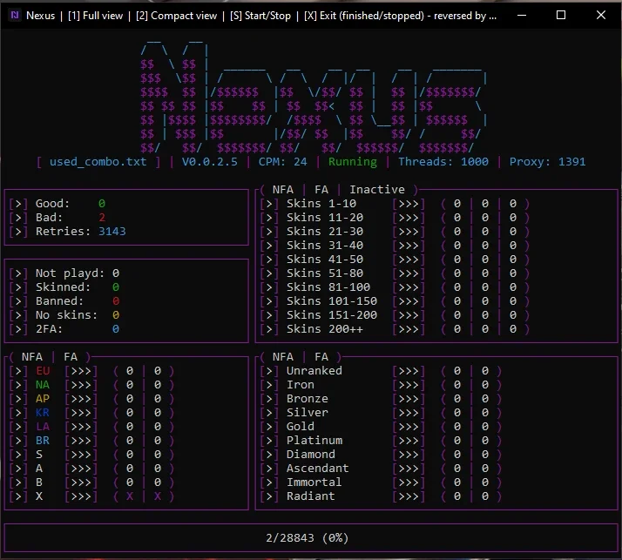The width and height of the screenshot is (622, 560).
Task: Expand the [>>>] arrow for Skins 200++
Action: (x=409, y=329)
